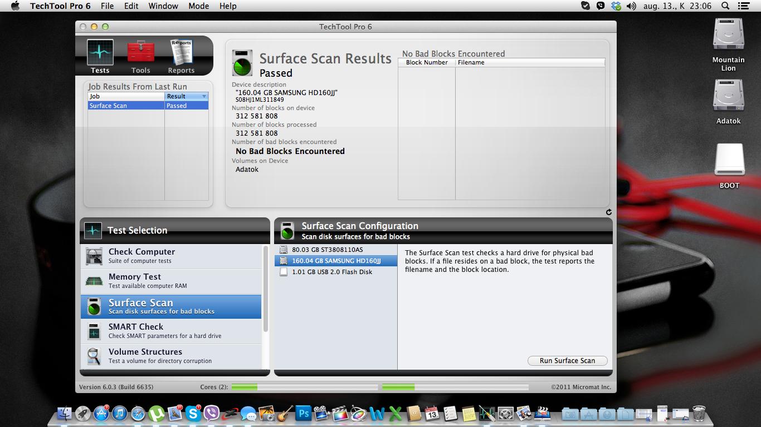Image resolution: width=761 pixels, height=427 pixels.
Task: Click the Memory Test RAM icon
Action: point(94,281)
